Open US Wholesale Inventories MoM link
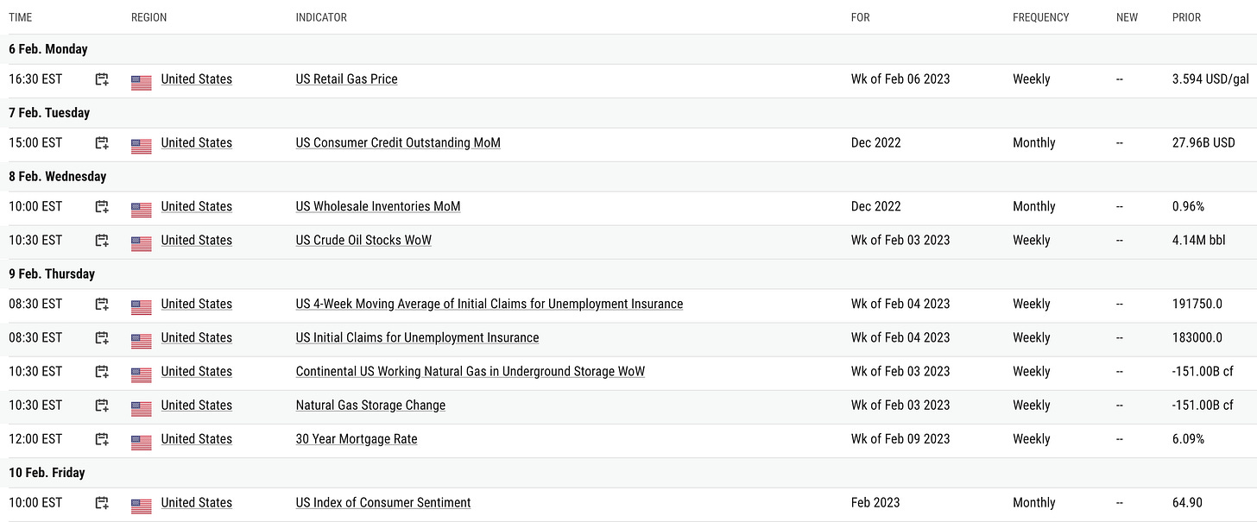Image resolution: width=1257 pixels, height=522 pixels. (x=378, y=207)
